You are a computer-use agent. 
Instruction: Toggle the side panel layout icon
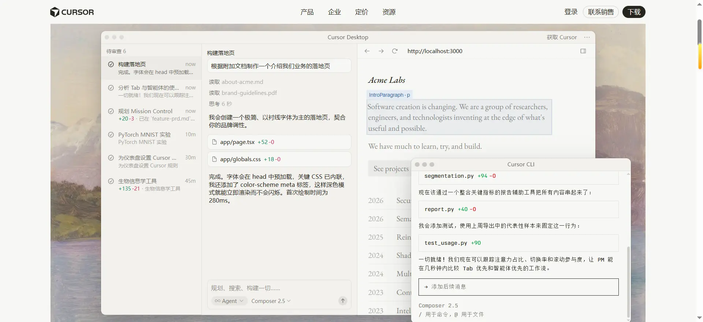pos(583,51)
